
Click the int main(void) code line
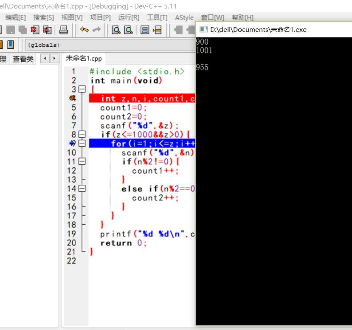(x=126, y=80)
